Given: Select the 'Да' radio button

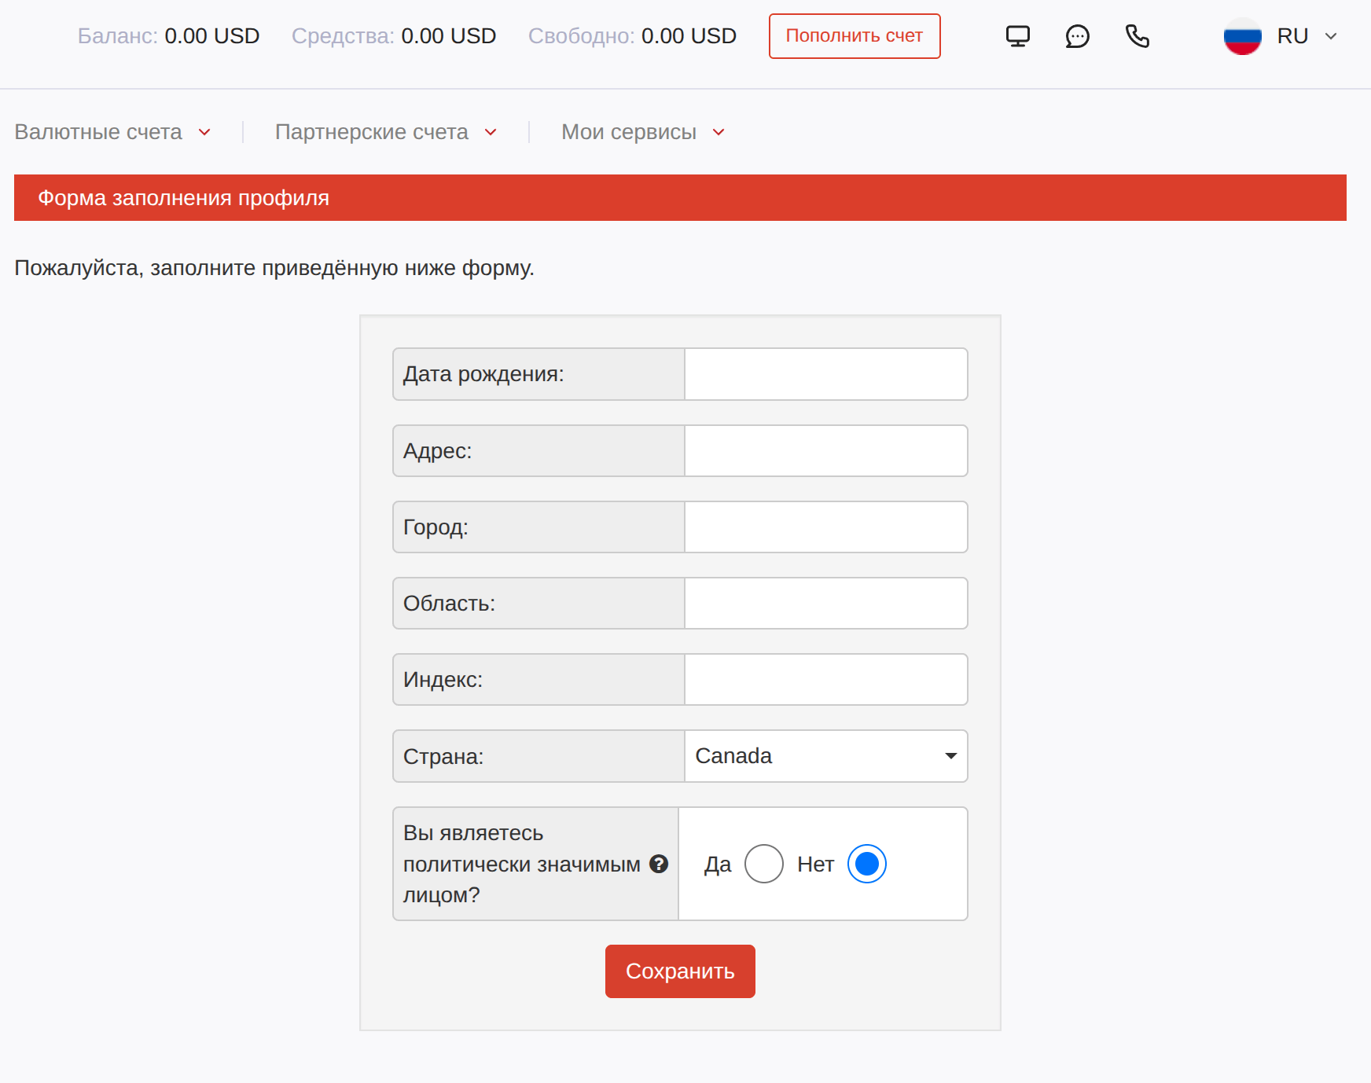Looking at the screenshot, I should point(763,864).
